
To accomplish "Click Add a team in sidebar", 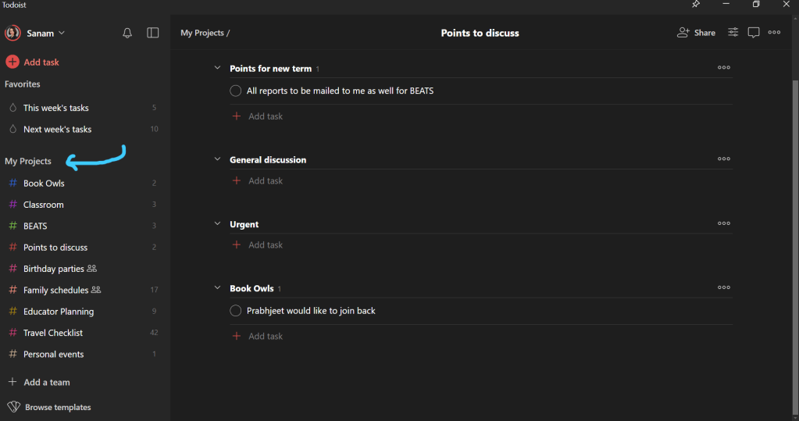I will point(46,382).
